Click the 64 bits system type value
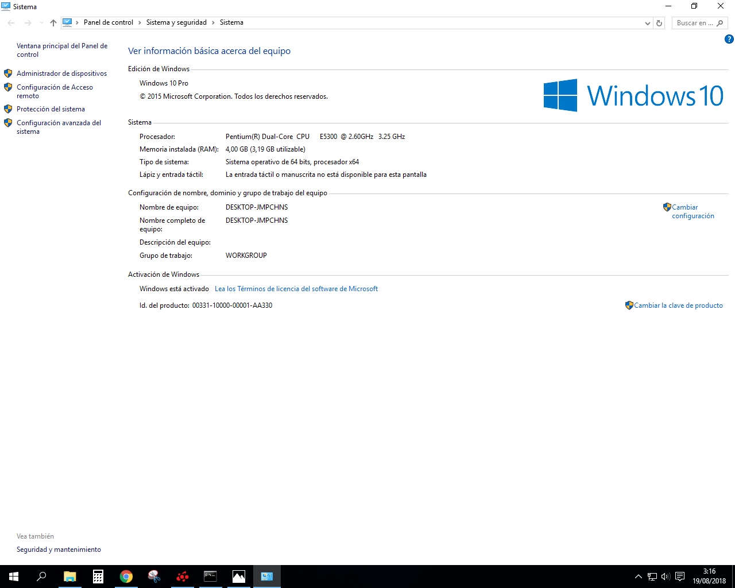The width and height of the screenshot is (735, 588). [292, 162]
